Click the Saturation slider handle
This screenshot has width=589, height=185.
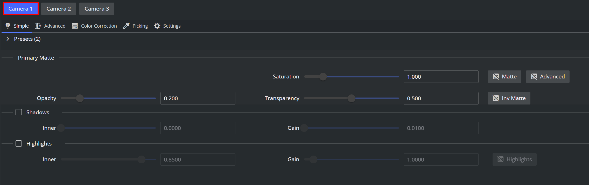[323, 77]
